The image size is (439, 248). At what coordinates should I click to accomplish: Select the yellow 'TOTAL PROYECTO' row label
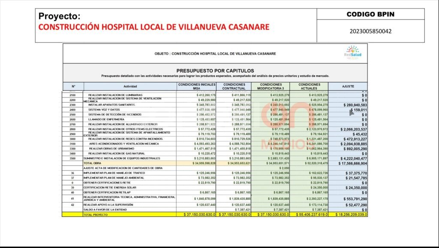click(x=95, y=215)
